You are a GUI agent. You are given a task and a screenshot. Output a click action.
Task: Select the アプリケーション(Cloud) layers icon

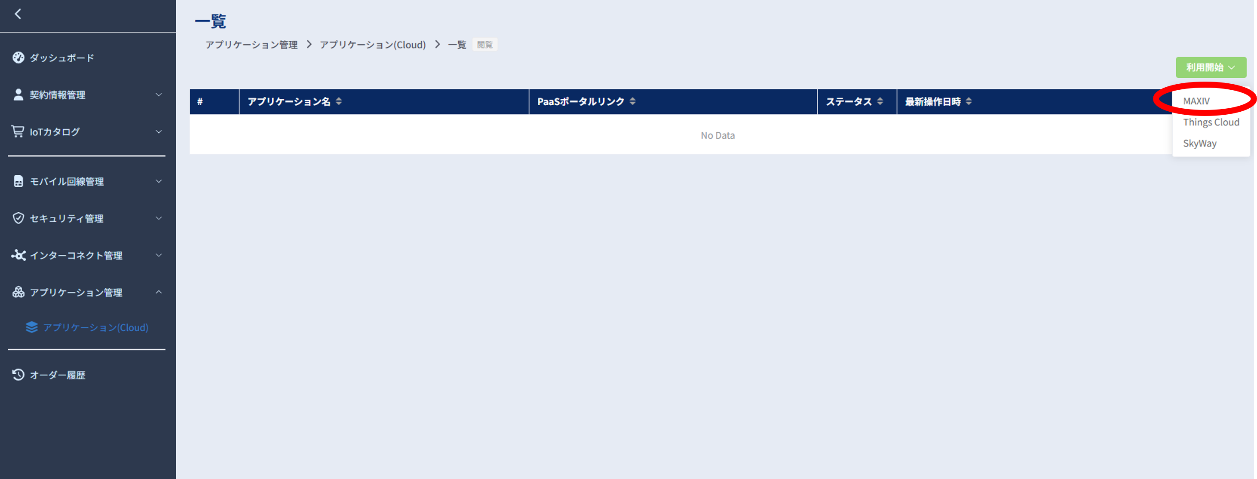[32, 327]
